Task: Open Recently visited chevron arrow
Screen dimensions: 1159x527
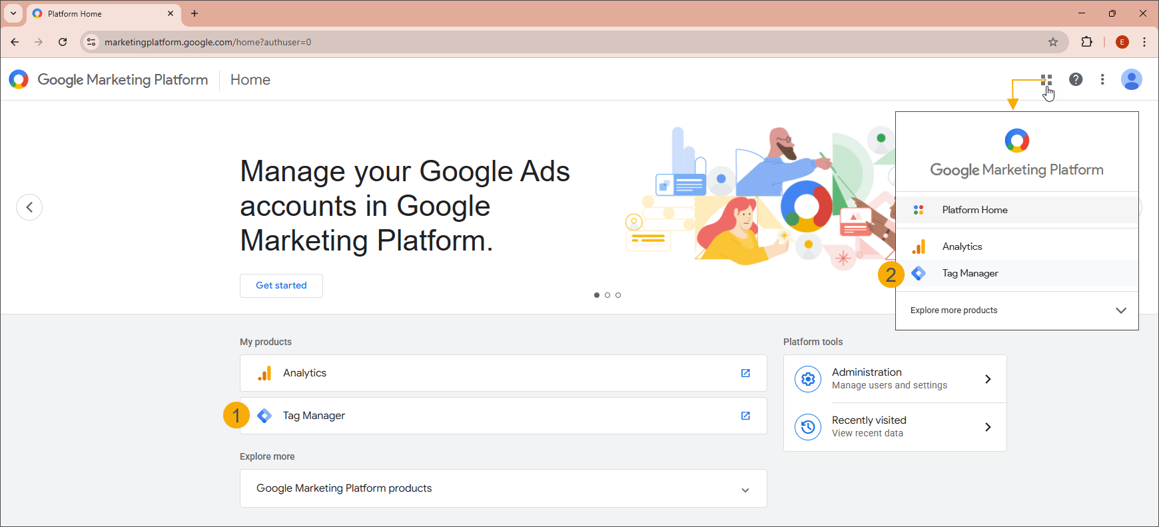Action: [x=988, y=427]
